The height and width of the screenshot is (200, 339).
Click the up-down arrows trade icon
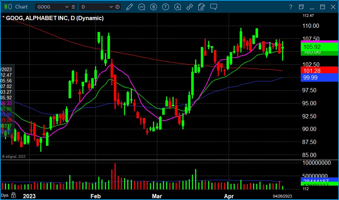189,7
